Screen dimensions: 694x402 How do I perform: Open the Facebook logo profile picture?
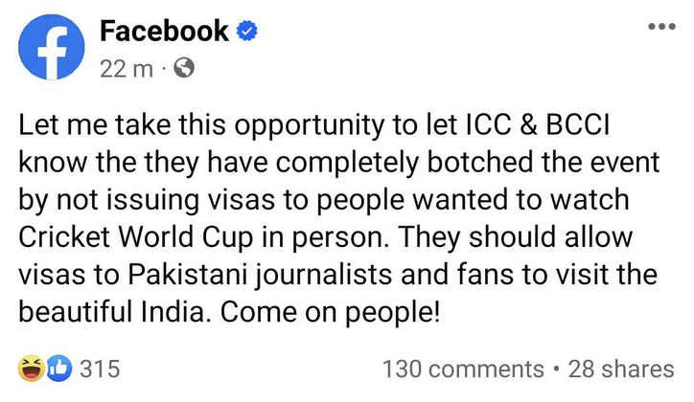52,47
